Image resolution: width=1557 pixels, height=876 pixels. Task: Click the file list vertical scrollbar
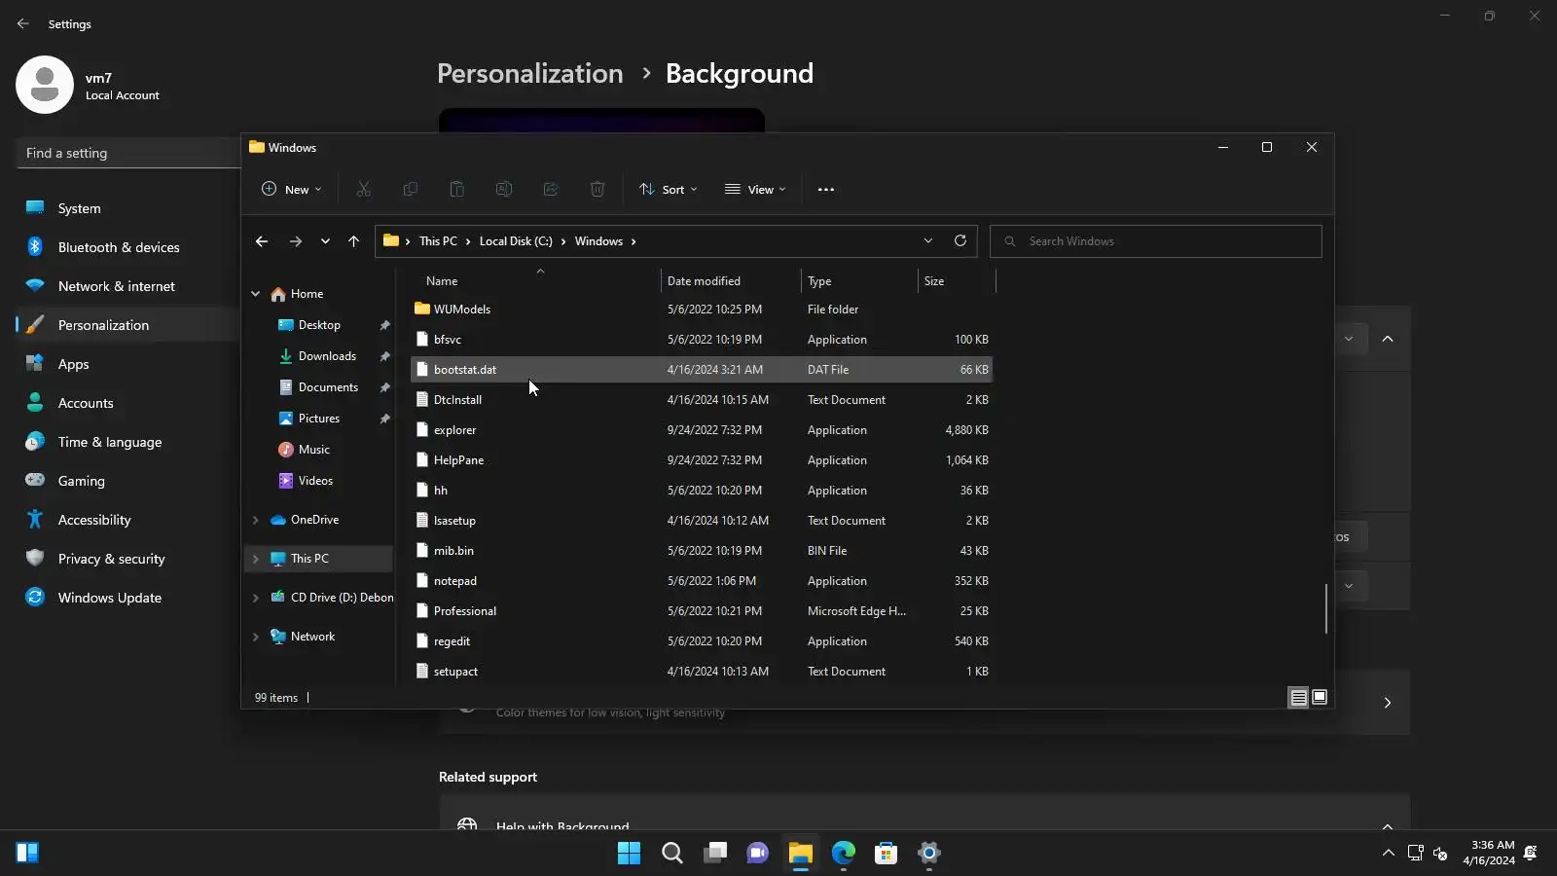click(1326, 608)
